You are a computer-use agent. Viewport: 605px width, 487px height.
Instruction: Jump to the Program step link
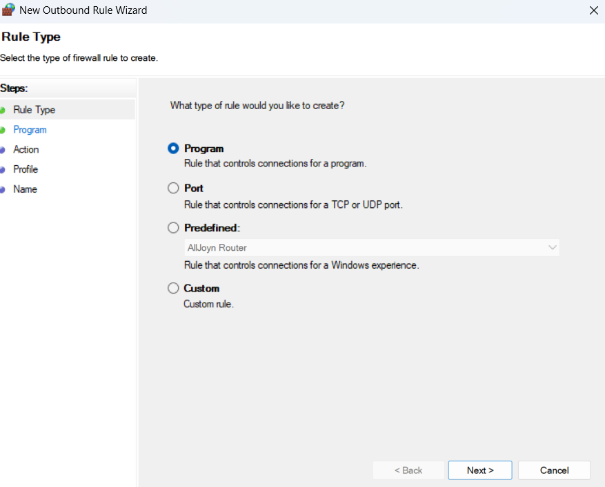(30, 130)
